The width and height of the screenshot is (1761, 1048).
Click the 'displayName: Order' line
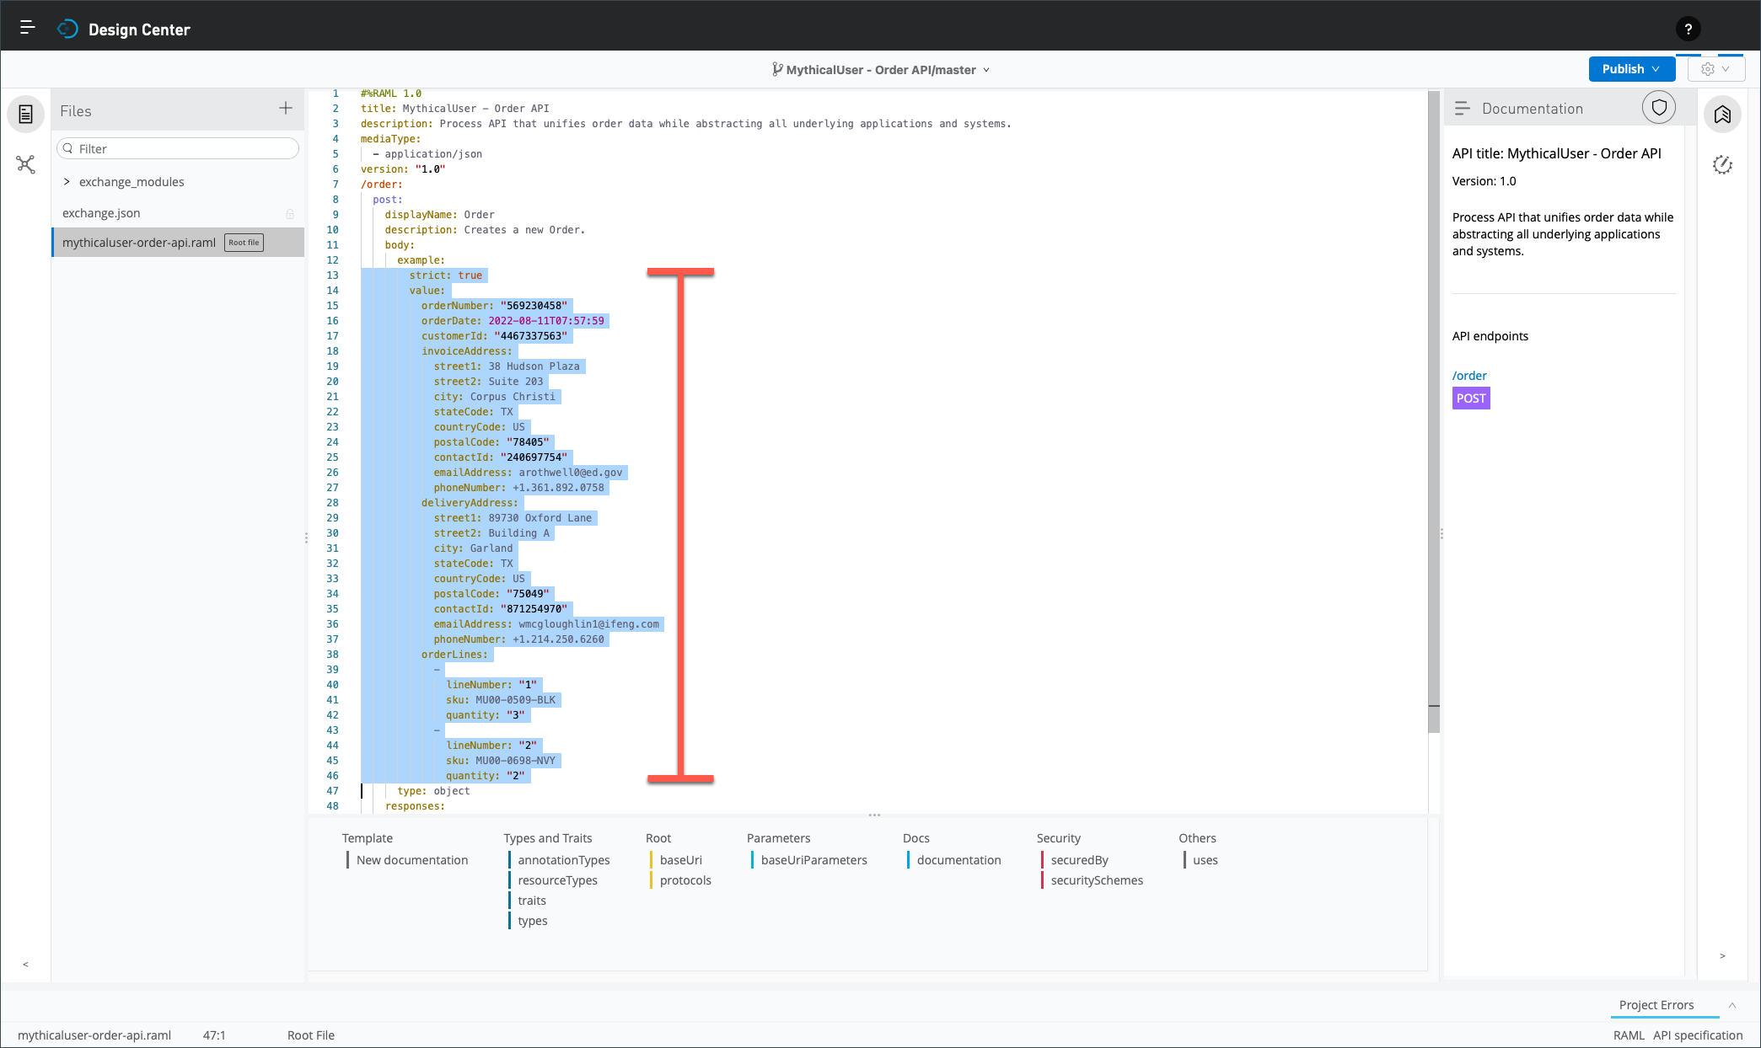[x=440, y=215]
